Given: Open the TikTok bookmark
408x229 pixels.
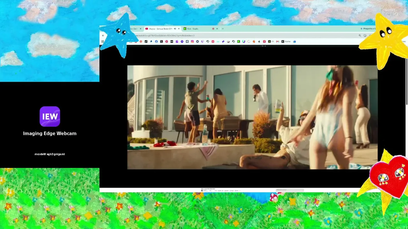Looking at the screenshot, I should [x=146, y=41].
